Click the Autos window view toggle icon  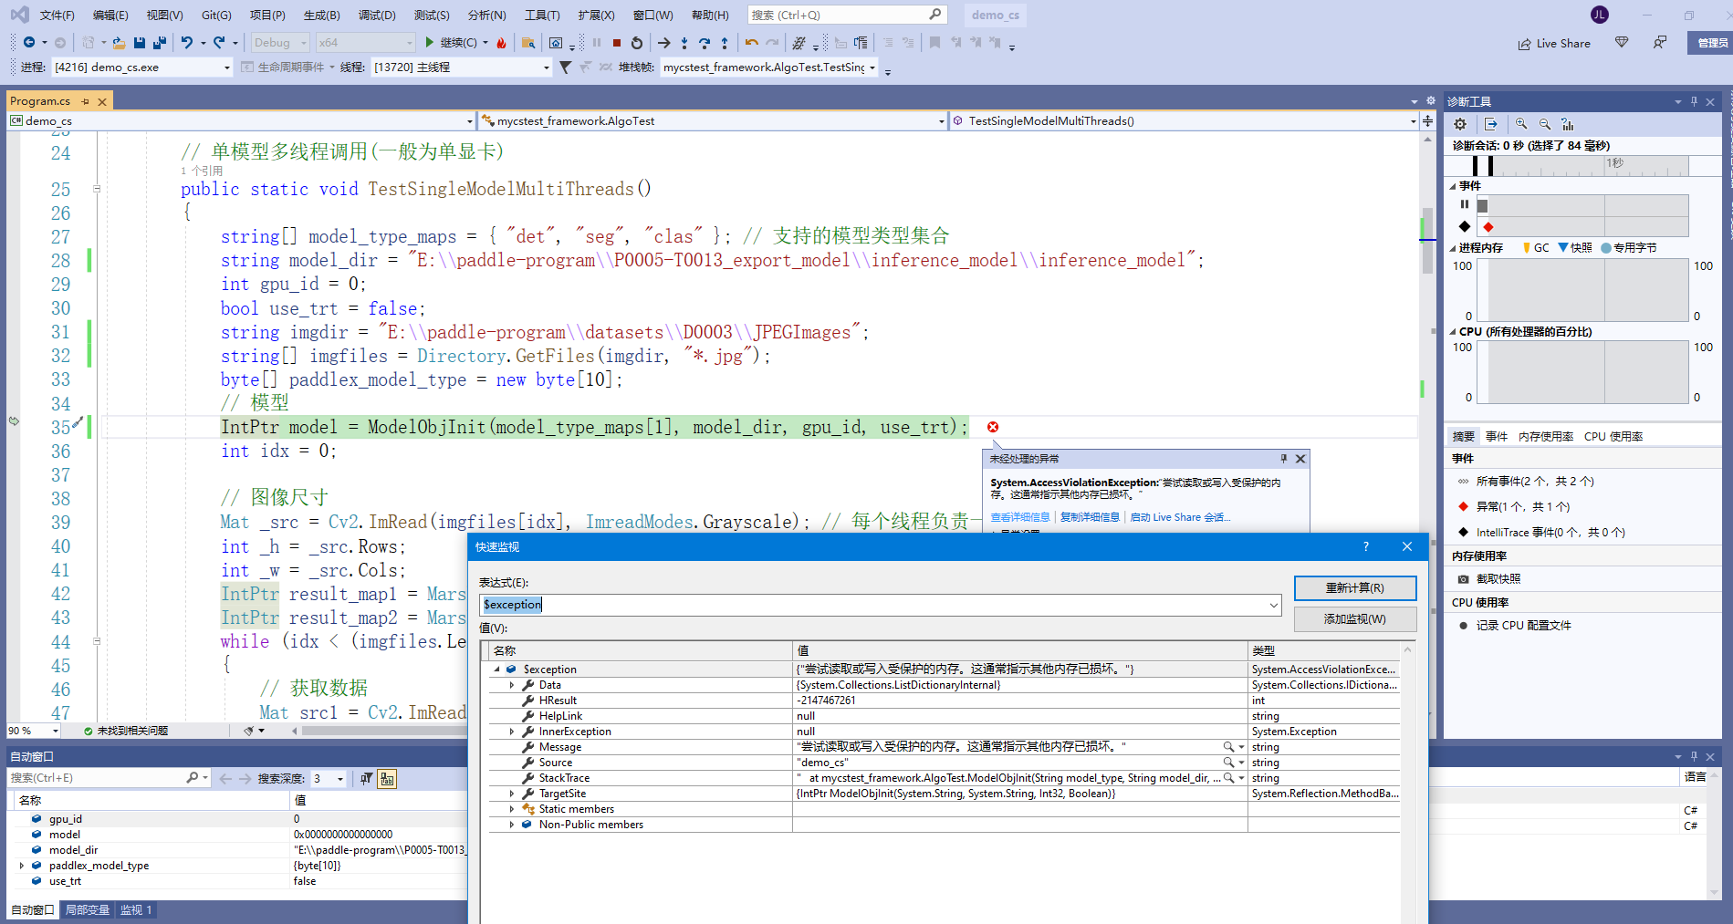point(388,779)
